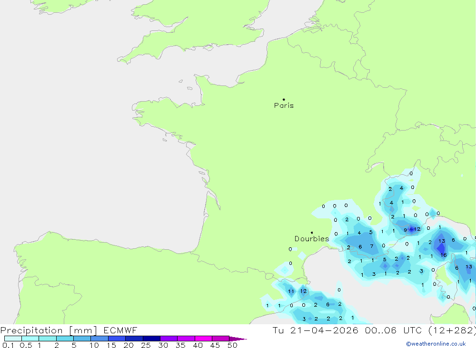The width and height of the screenshot is (476, 348).
Task: Click the legend scale label 50
Action: click(x=232, y=345)
